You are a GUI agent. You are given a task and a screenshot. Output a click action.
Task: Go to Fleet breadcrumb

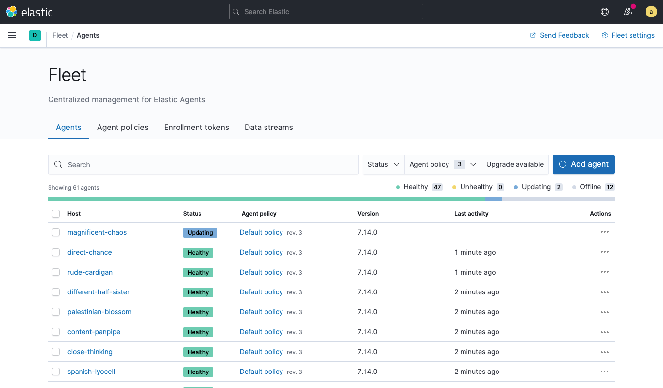pos(60,35)
